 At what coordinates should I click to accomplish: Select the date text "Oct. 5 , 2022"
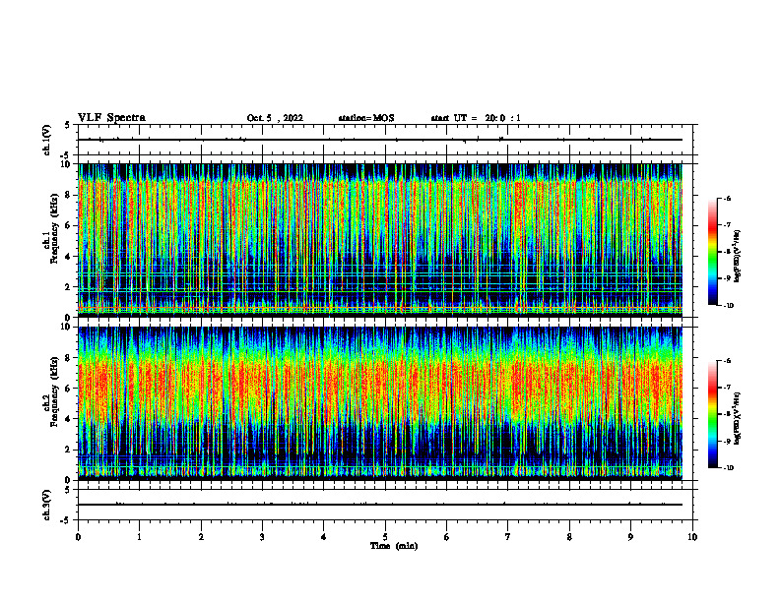275,118
